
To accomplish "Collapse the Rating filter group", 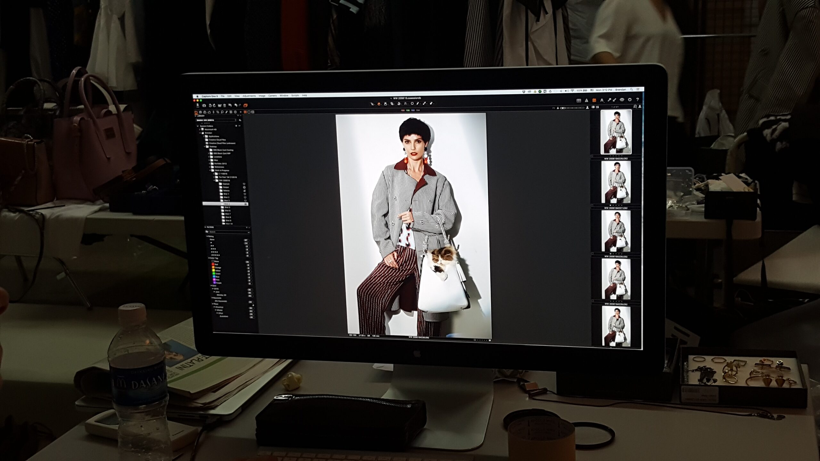I will pos(207,236).
